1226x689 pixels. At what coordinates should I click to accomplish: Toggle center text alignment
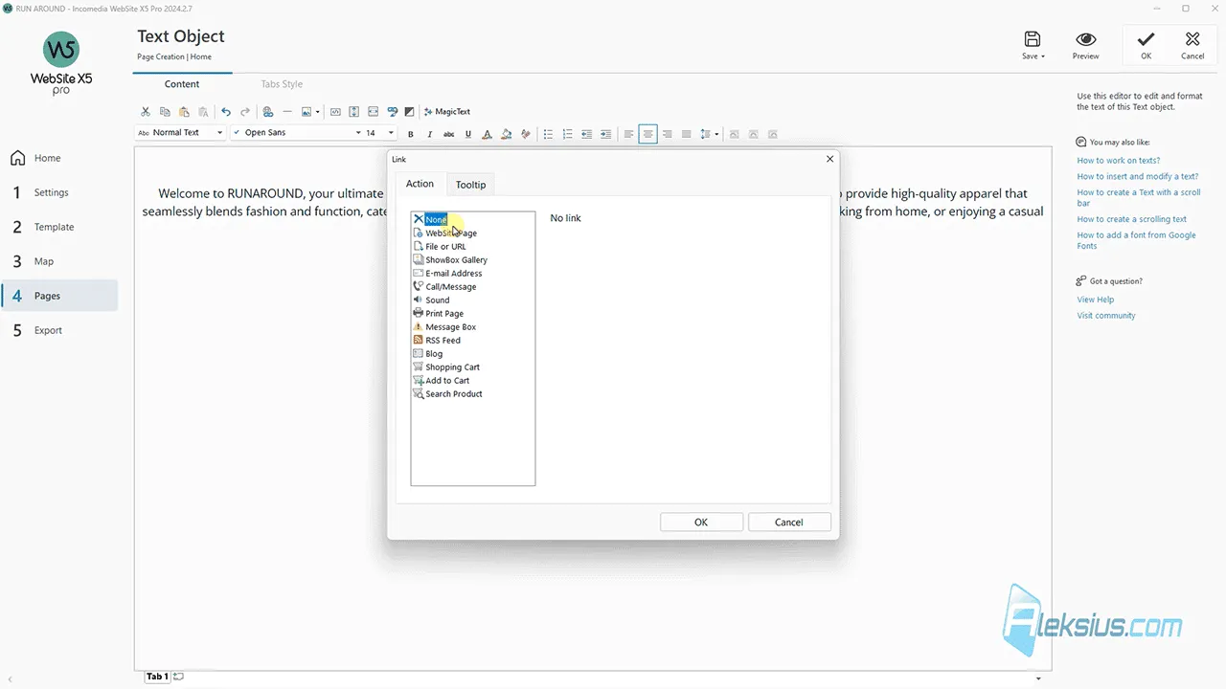coord(648,134)
